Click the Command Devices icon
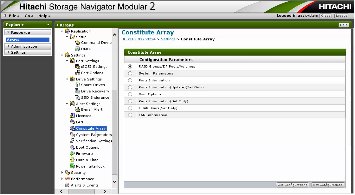 [x=77, y=43]
